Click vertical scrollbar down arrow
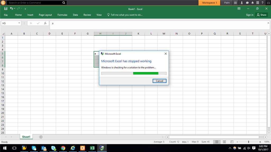 (x=269, y=133)
